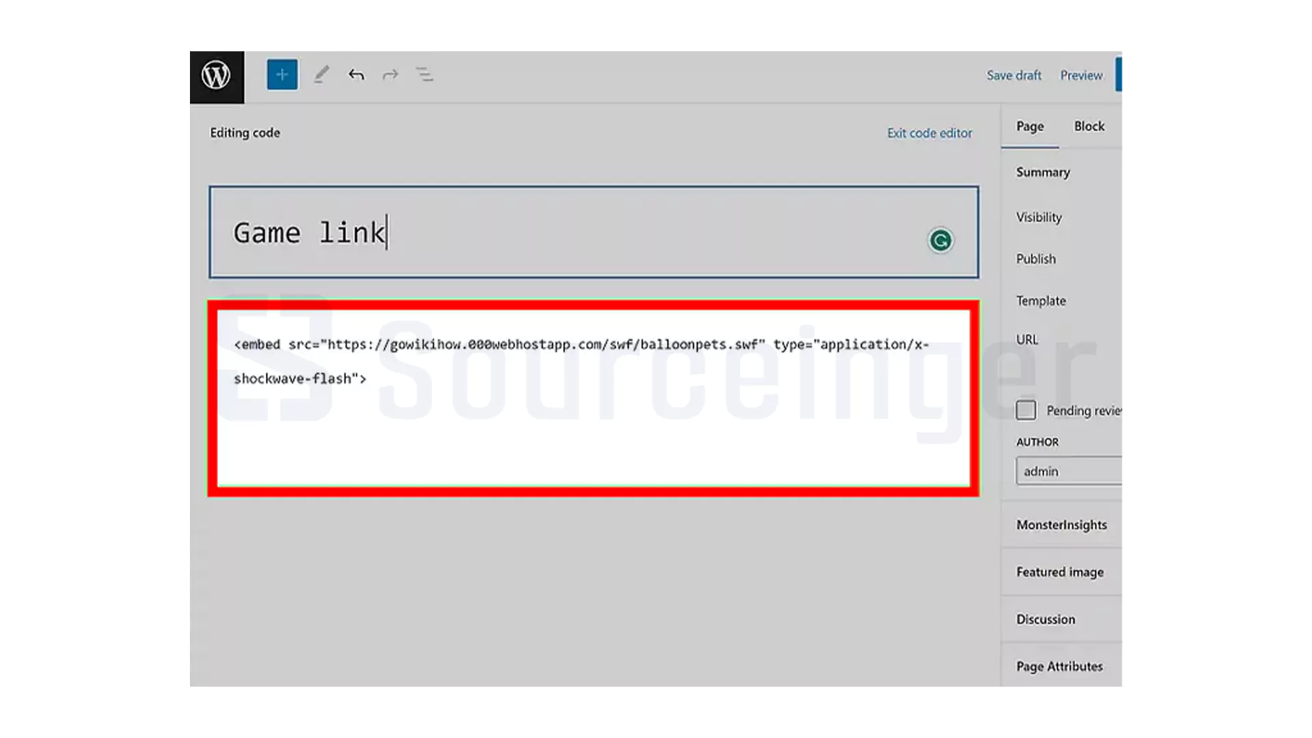
Task: Click the Grammarly icon in title field
Action: (x=940, y=241)
